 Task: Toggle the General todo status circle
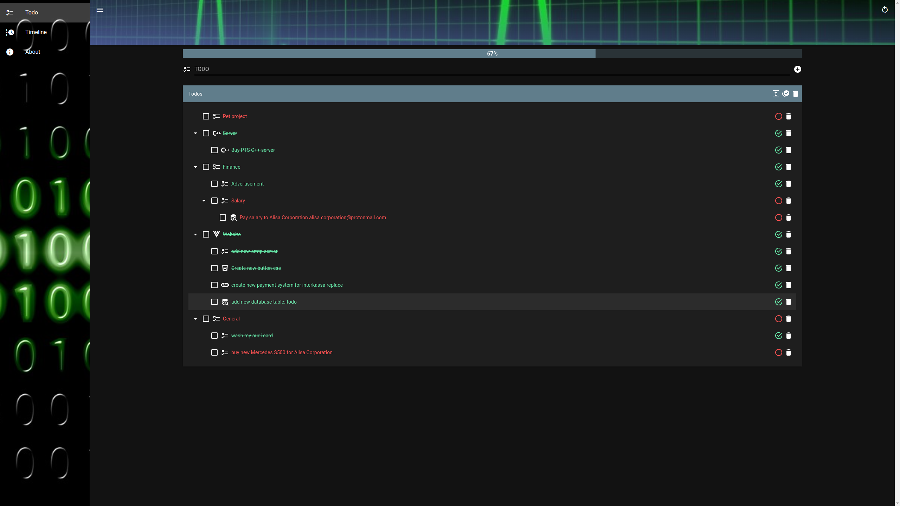coord(779,319)
